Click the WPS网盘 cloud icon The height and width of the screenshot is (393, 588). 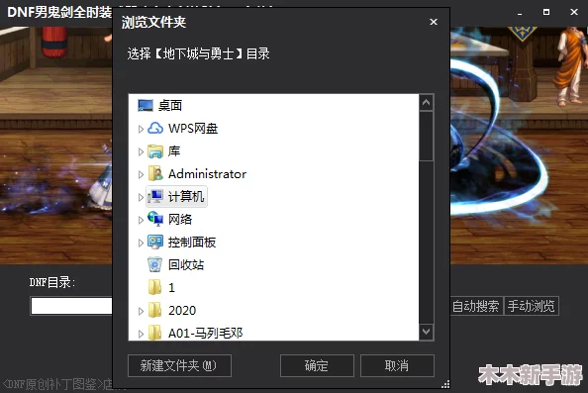tap(155, 129)
